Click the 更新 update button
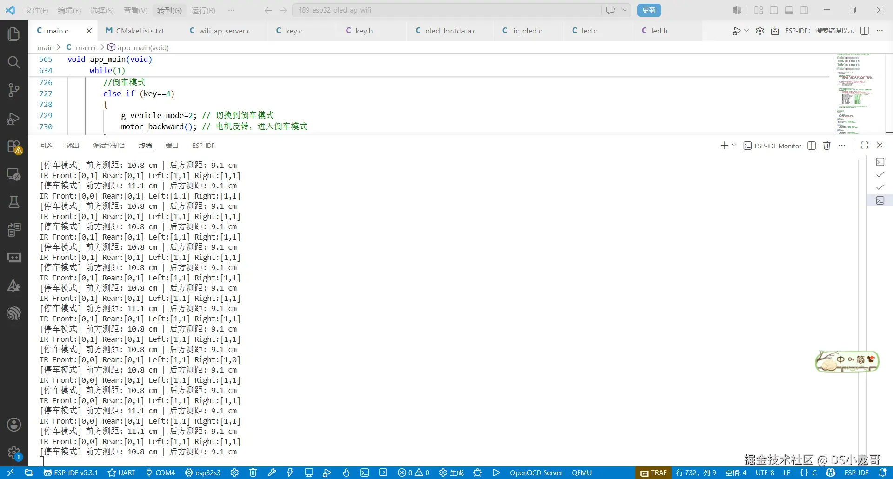893x479 pixels. pyautogui.click(x=649, y=10)
